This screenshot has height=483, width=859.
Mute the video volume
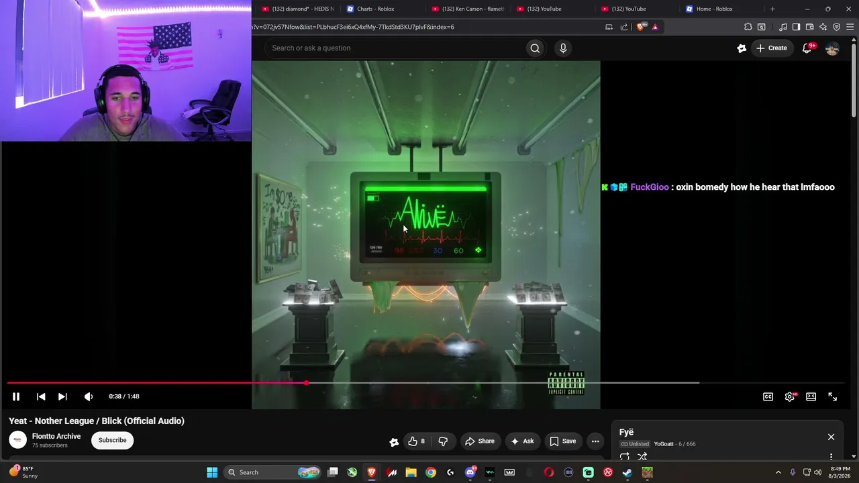(x=89, y=396)
